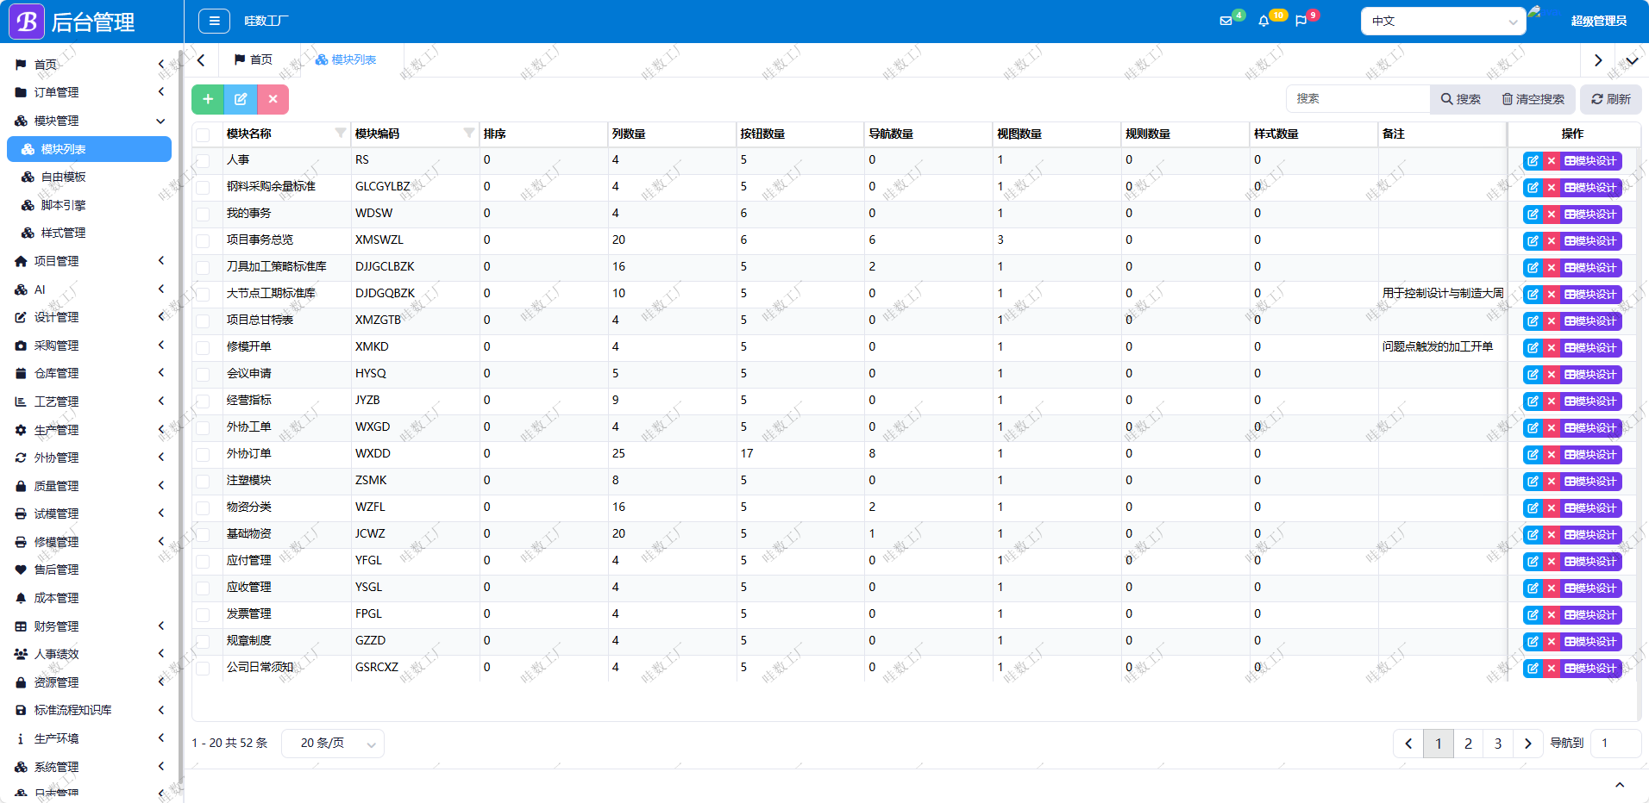Click the blue edit toolbar icon

pyautogui.click(x=241, y=99)
